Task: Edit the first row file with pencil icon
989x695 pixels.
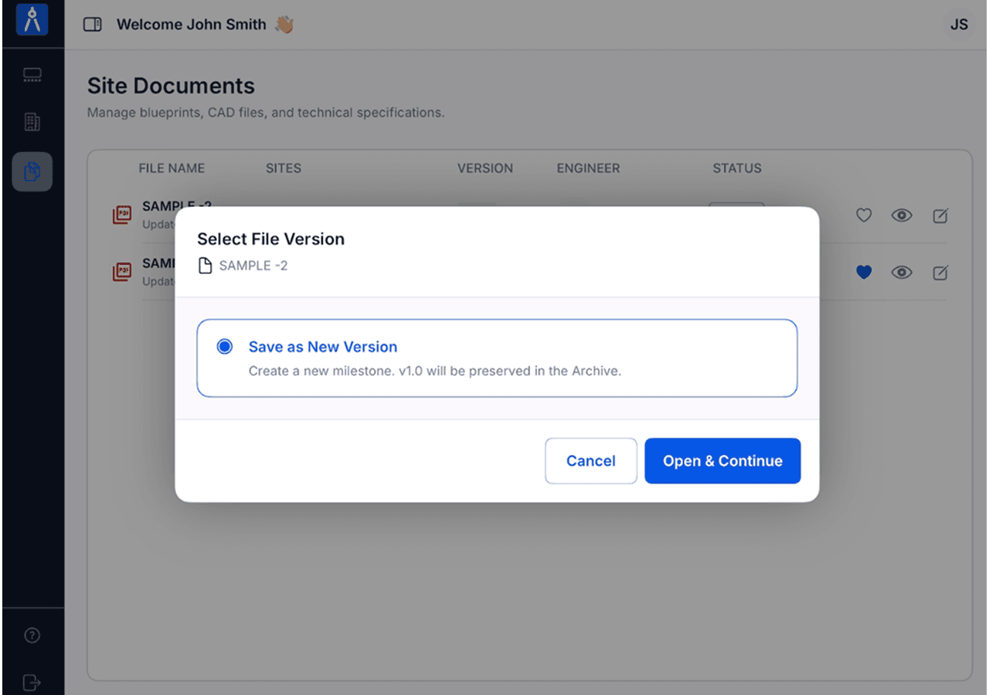Action: click(x=940, y=215)
